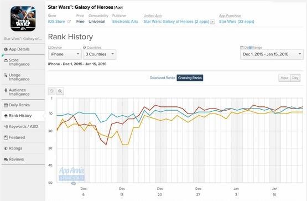
Task: Click the Star Wars app icon thumbnail
Action: (23, 19)
